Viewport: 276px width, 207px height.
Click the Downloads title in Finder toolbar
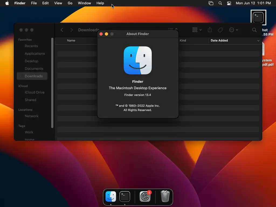point(89,30)
